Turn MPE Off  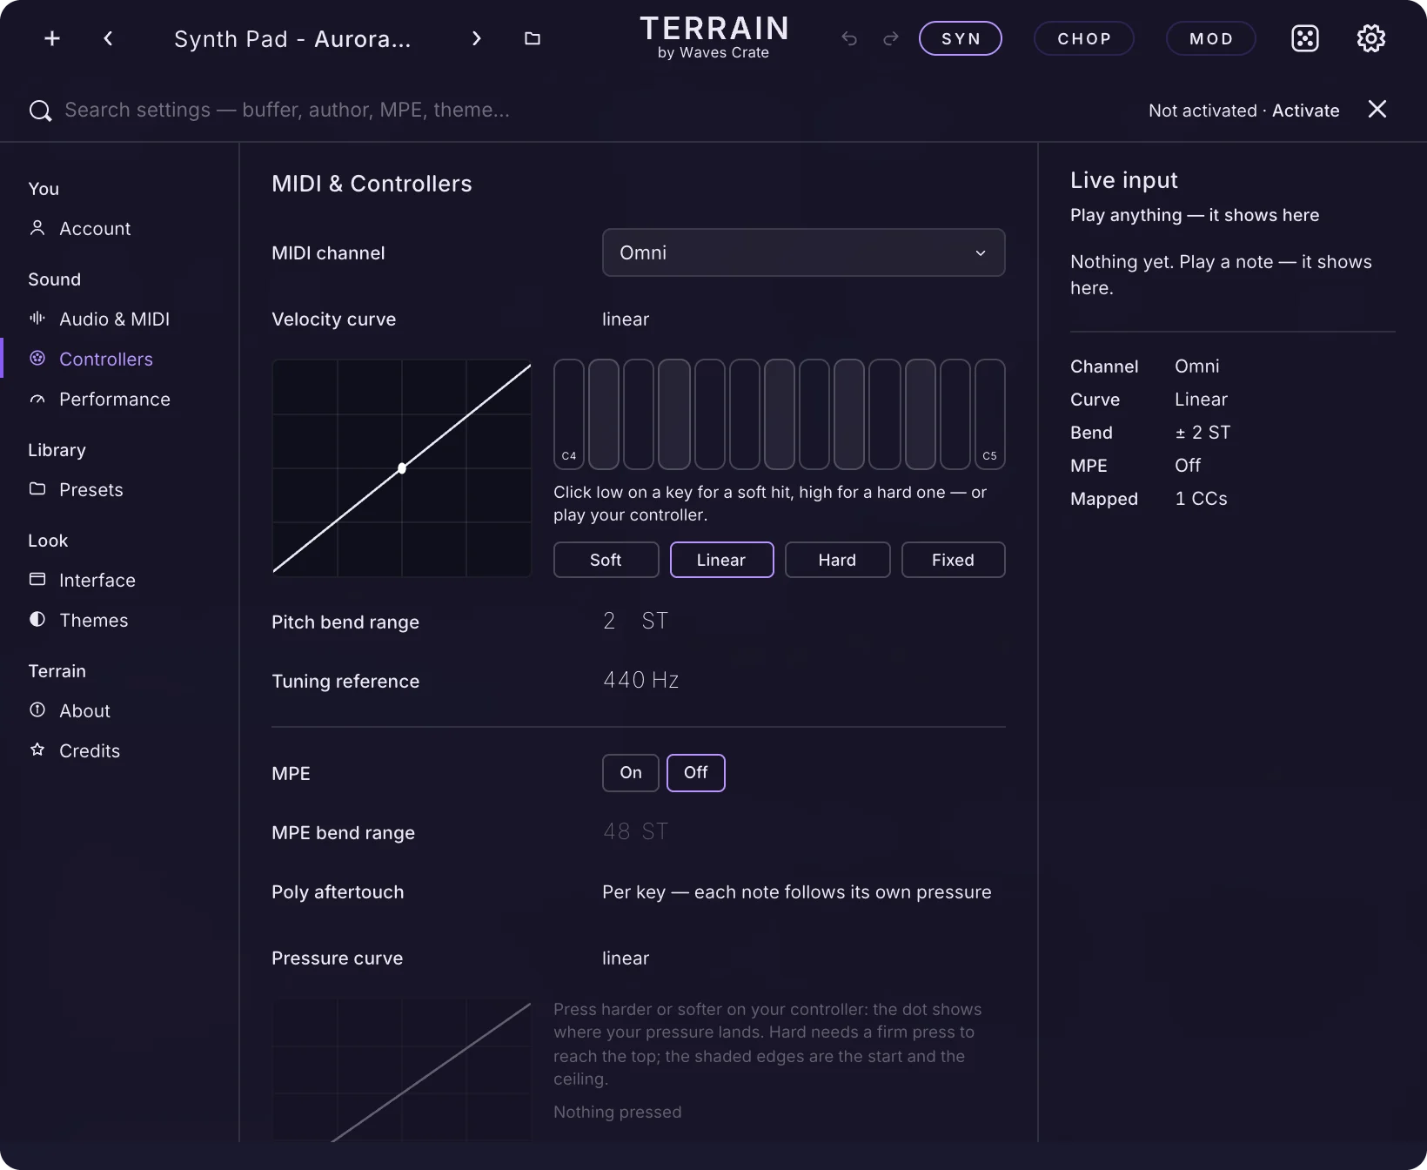(x=696, y=773)
